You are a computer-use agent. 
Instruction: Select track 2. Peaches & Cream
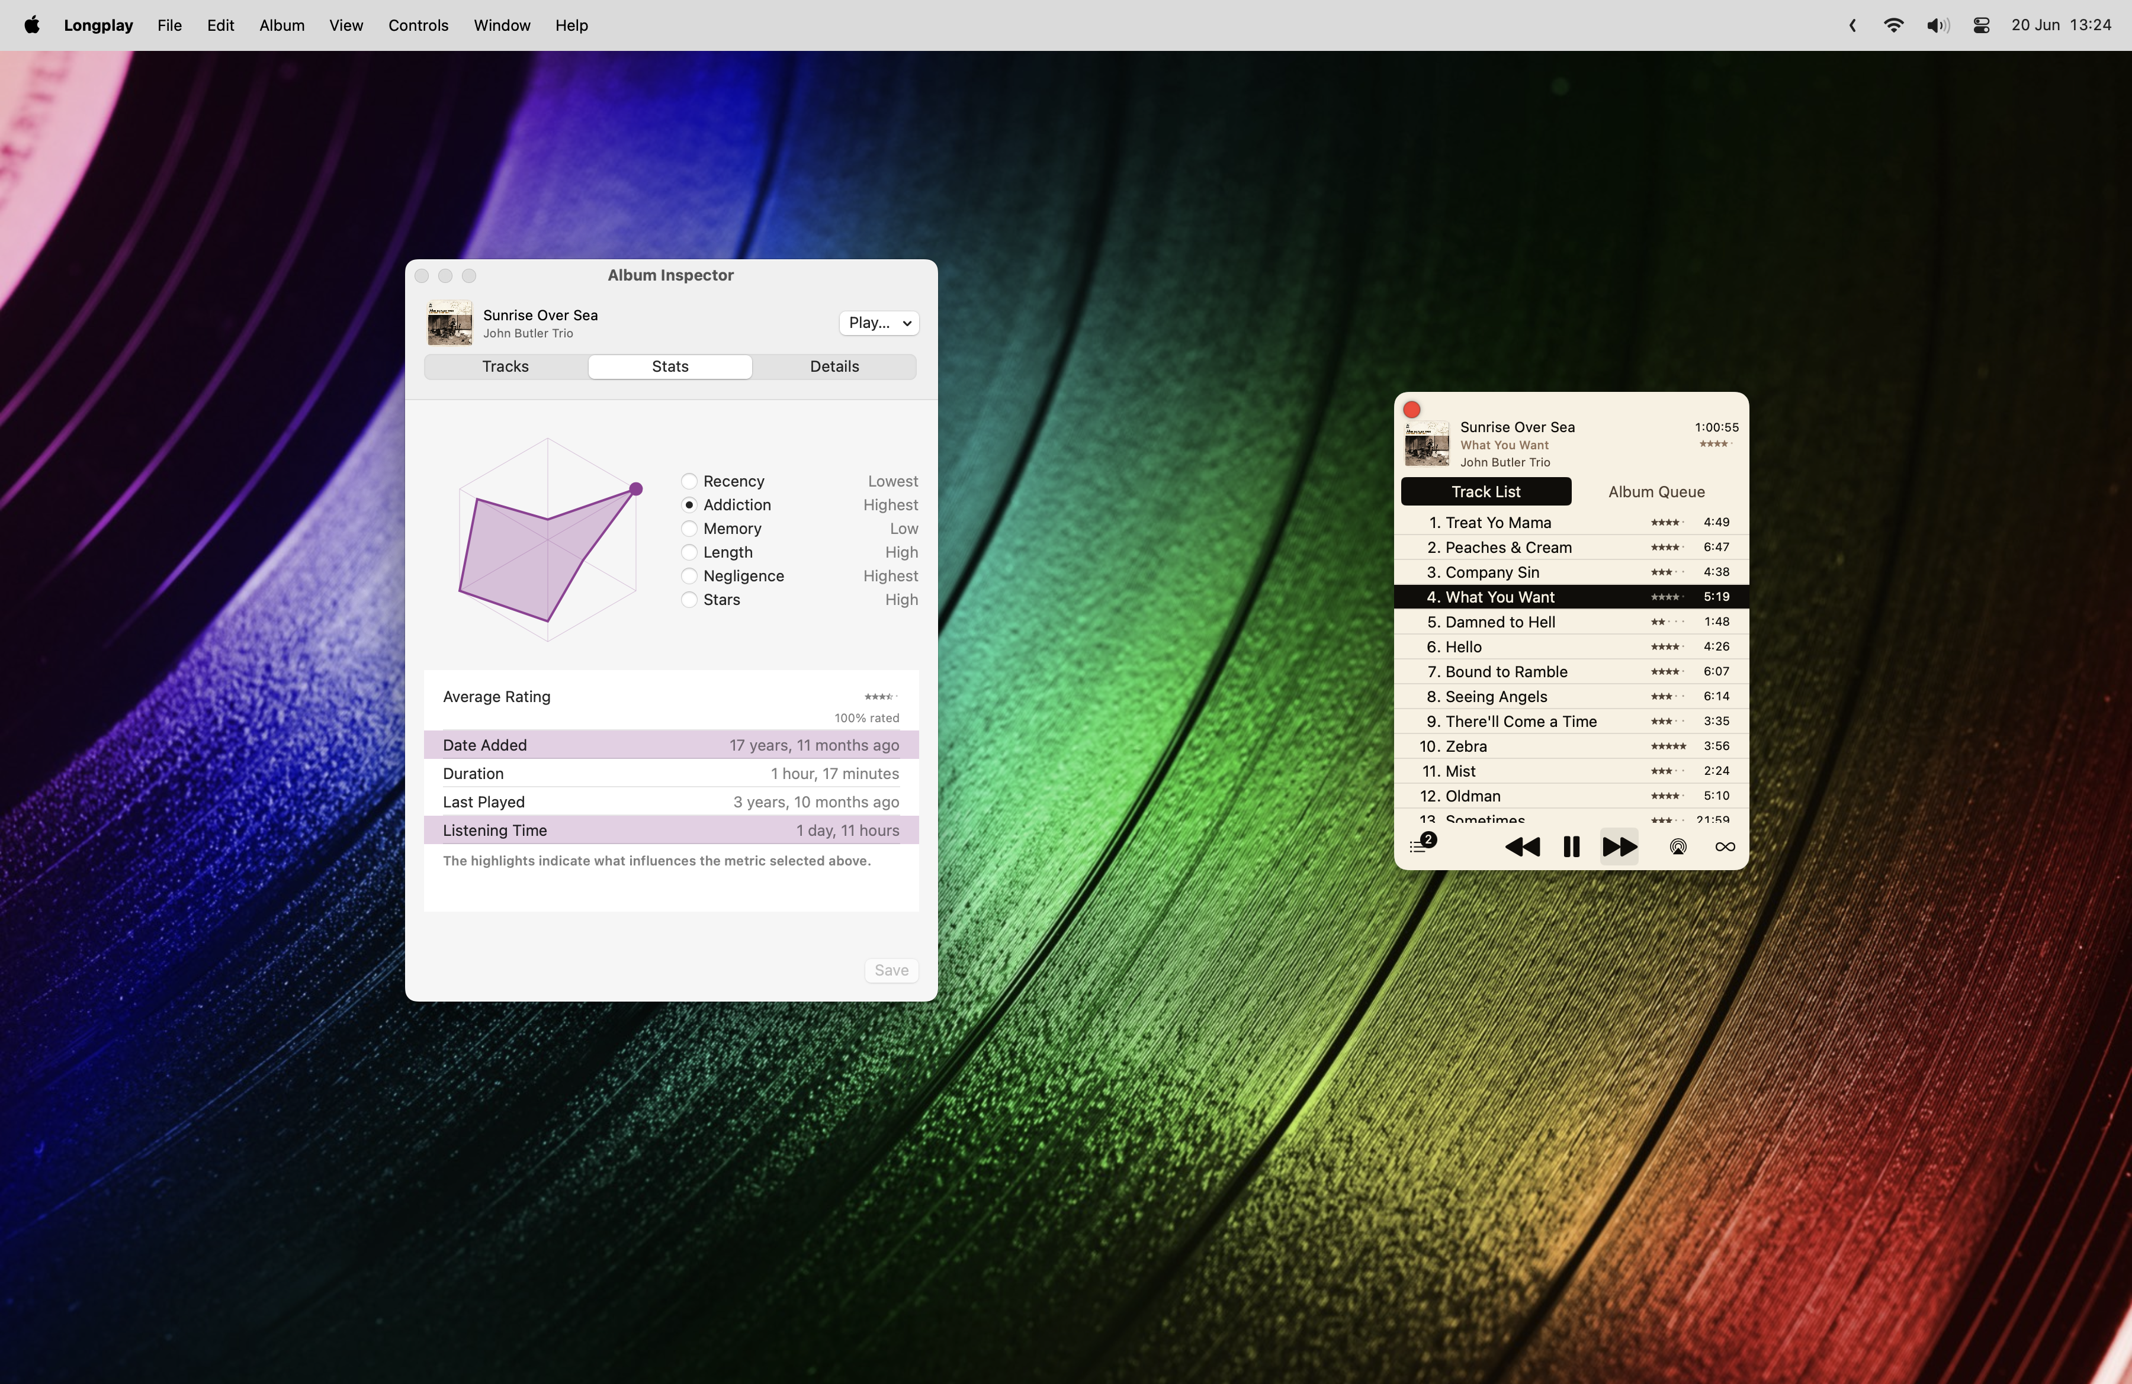[x=1571, y=547]
